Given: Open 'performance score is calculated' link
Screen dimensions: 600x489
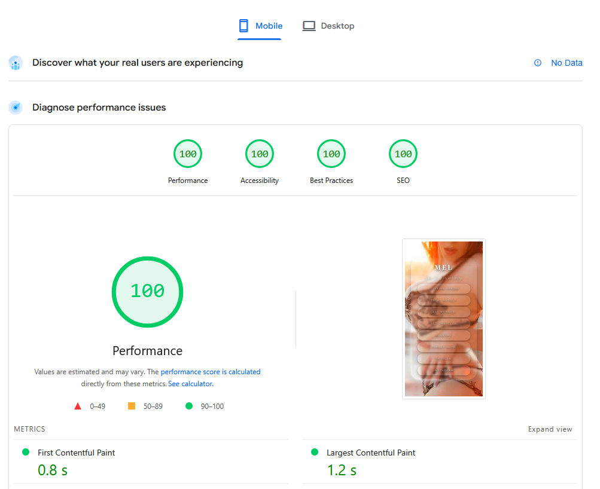Looking at the screenshot, I should coord(211,372).
